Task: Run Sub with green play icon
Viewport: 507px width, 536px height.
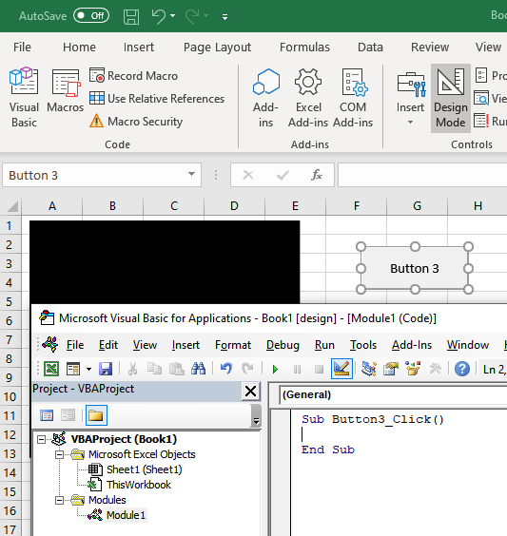Action: pyautogui.click(x=275, y=369)
